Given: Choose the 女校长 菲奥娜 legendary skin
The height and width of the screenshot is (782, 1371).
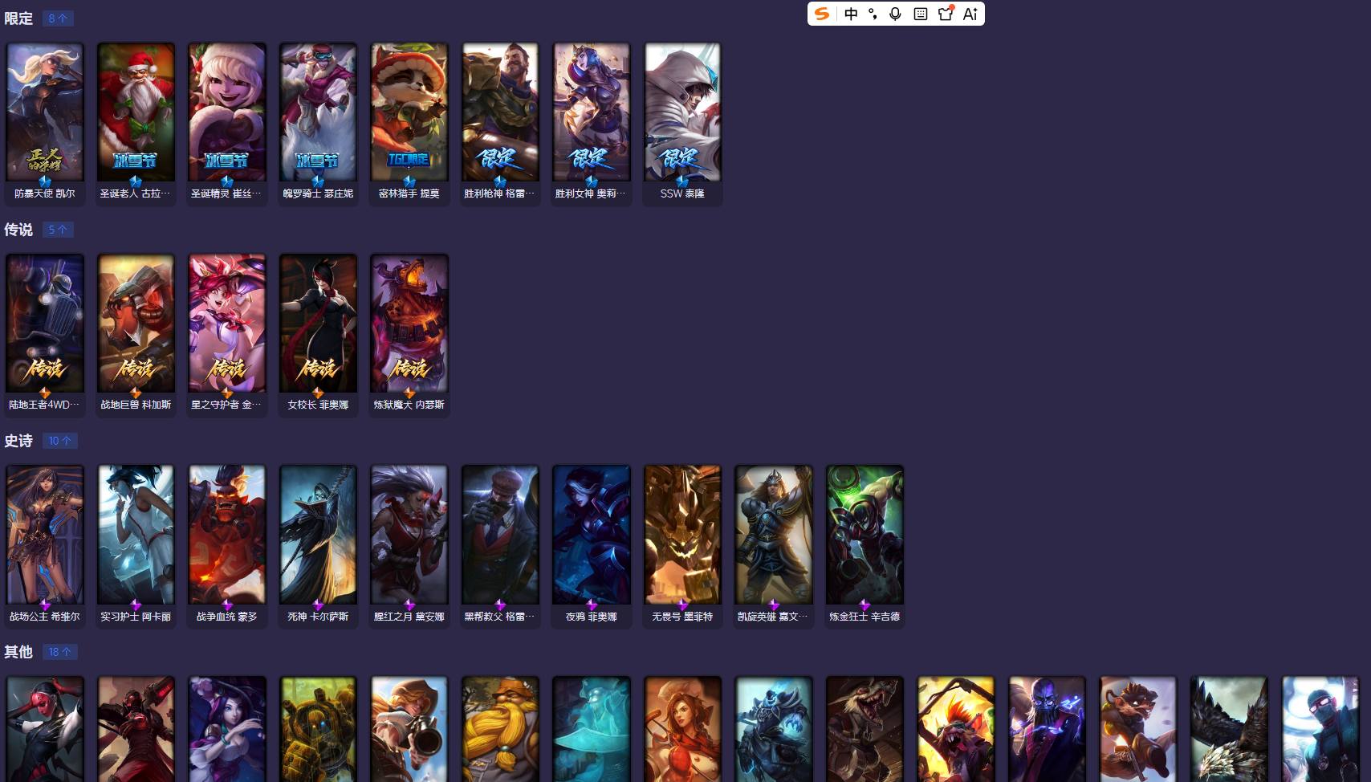Looking at the screenshot, I should point(318,335).
